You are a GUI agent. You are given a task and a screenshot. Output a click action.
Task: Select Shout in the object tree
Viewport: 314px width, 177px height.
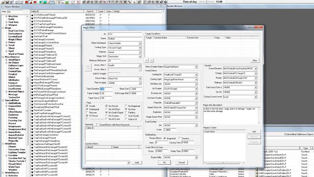point(11,48)
